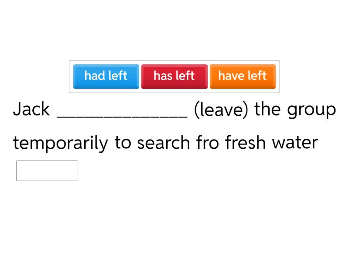Click the word bank's left border edge
The width and height of the screenshot is (349, 261).
click(69, 77)
